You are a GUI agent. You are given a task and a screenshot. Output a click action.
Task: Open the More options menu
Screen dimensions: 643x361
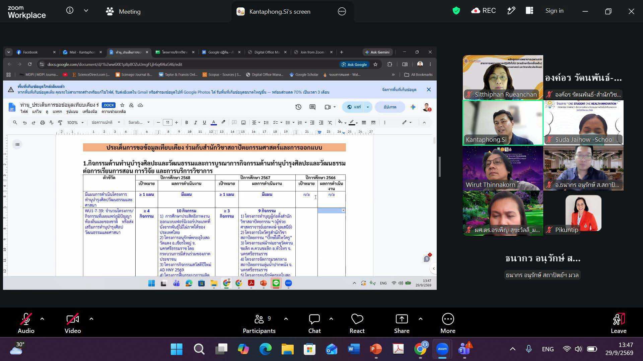(448, 324)
